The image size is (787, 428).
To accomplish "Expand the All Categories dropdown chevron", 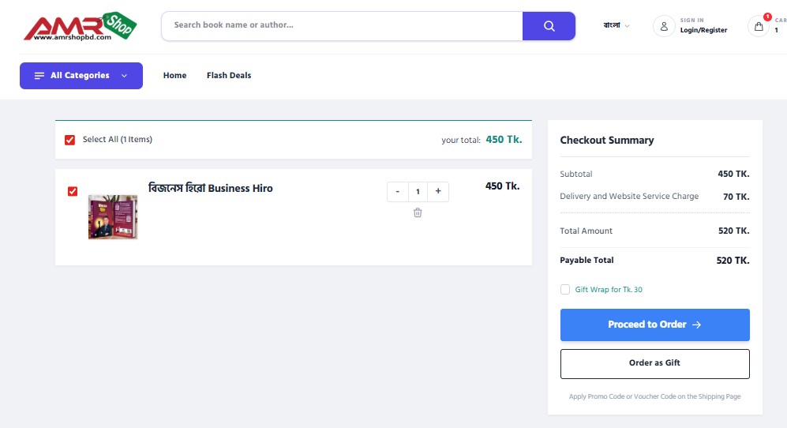I will point(124,76).
